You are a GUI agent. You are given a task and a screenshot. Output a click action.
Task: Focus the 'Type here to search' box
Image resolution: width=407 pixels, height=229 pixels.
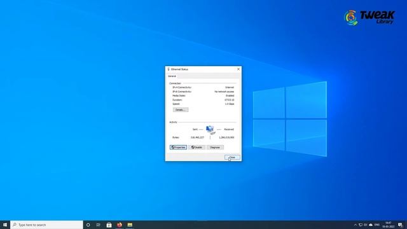coord(46,225)
